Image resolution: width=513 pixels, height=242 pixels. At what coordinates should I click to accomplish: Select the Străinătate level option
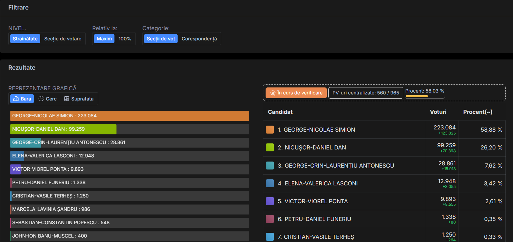pos(25,39)
